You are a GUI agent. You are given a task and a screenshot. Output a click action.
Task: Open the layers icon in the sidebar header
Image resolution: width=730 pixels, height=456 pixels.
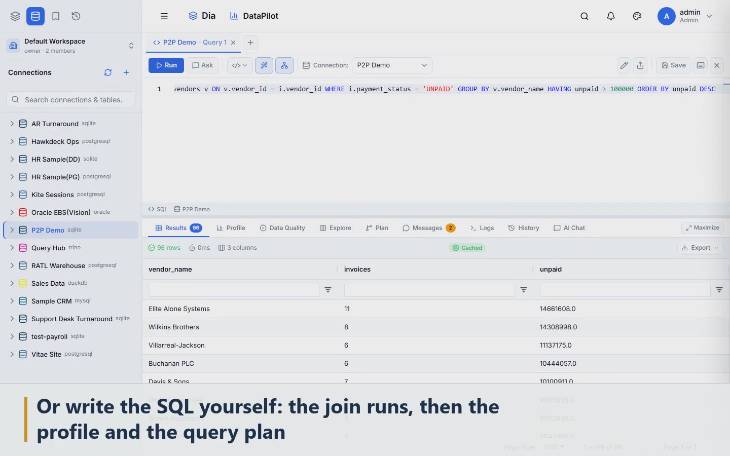pyautogui.click(x=15, y=16)
